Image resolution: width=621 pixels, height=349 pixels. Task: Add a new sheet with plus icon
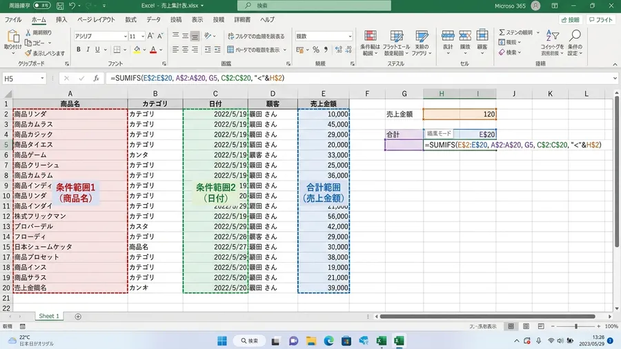coord(78,316)
